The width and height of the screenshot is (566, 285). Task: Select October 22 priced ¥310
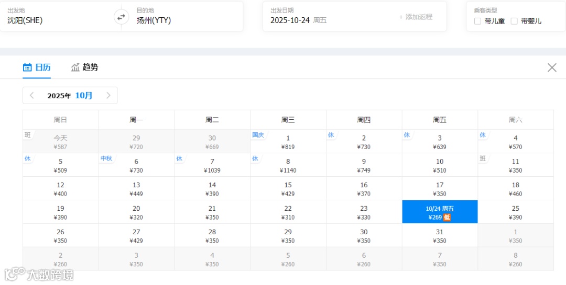[x=288, y=212]
